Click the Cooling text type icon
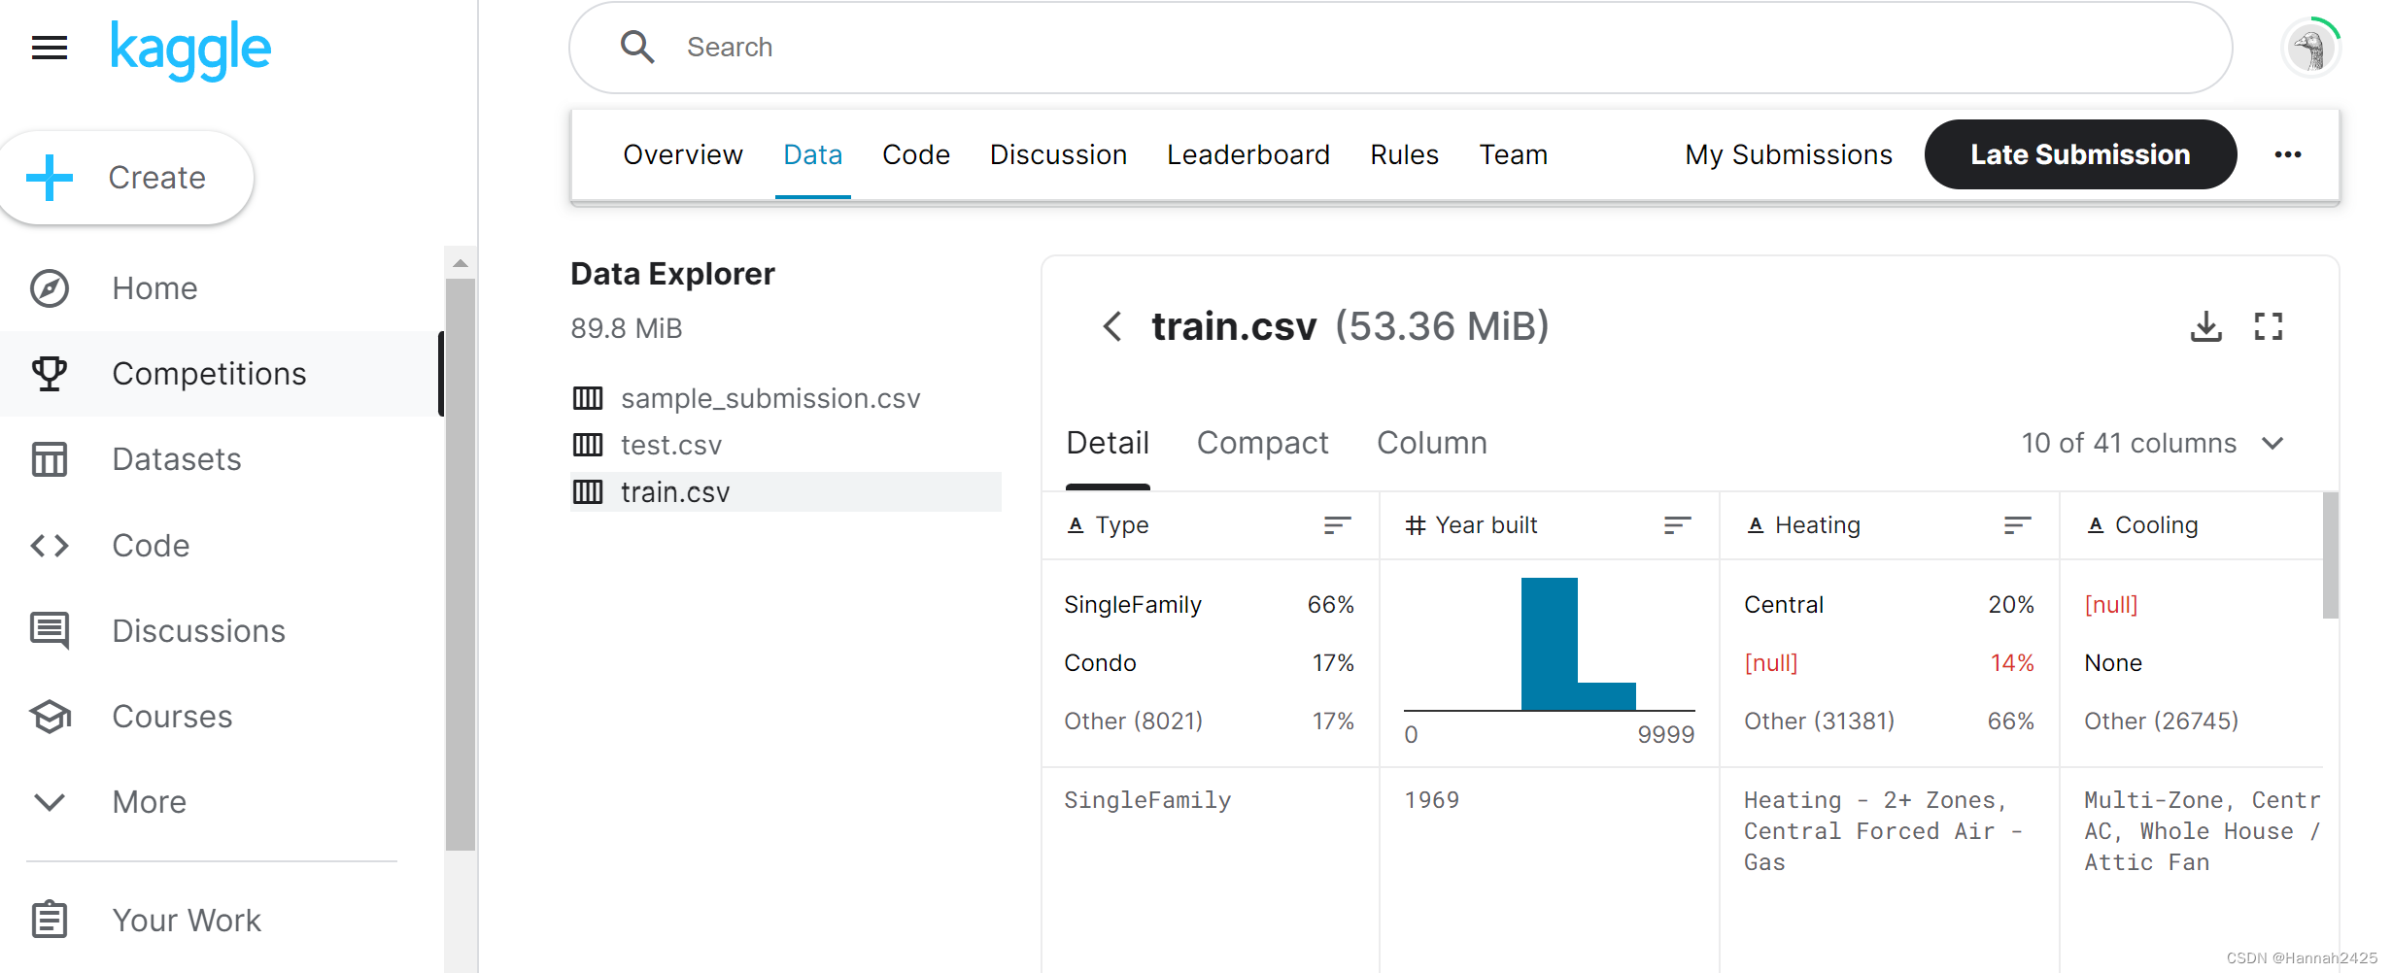The height and width of the screenshot is (973, 2392). pyautogui.click(x=2096, y=525)
